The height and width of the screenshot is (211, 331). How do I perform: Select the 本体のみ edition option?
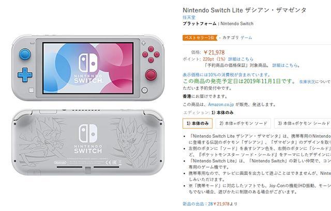coord(198,123)
